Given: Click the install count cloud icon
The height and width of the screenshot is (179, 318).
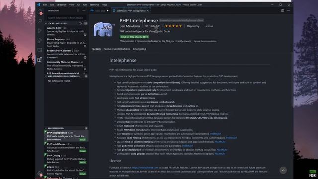Looking at the screenshot, I should (147, 26).
